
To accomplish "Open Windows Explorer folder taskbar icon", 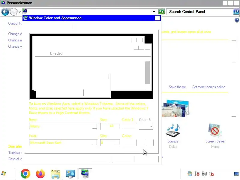I will 55,174.
